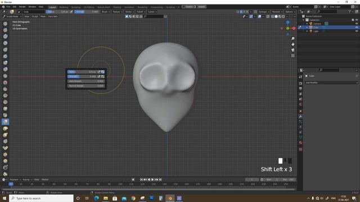Open the Mask menu in viewport header
This screenshot has height=202, width=360.
[x=43, y=16]
